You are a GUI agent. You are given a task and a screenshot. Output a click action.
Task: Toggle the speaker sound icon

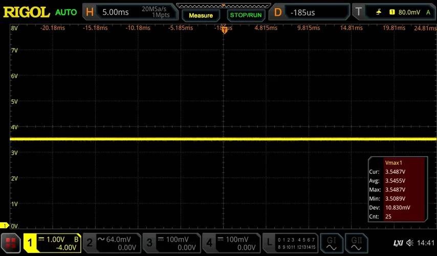(x=410, y=243)
